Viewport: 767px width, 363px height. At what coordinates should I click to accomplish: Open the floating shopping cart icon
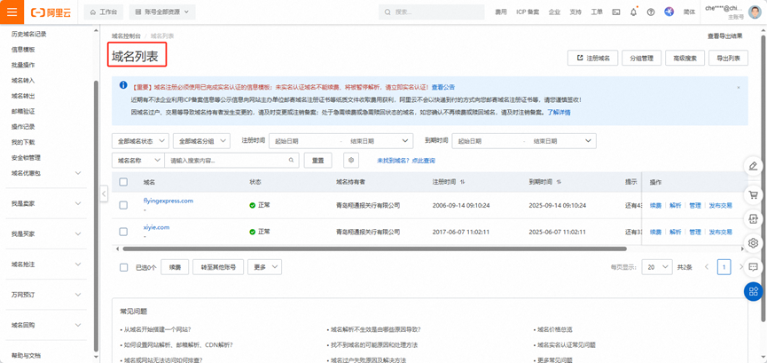tap(754, 195)
